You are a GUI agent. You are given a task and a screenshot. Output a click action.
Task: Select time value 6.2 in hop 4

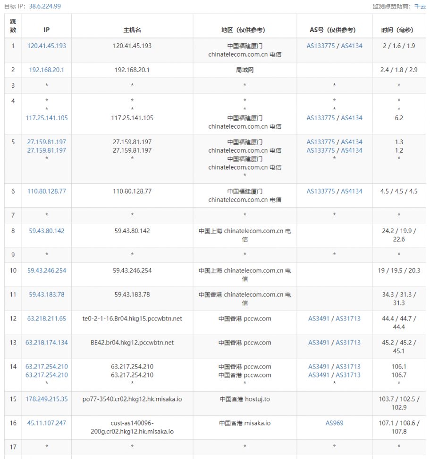(x=399, y=118)
